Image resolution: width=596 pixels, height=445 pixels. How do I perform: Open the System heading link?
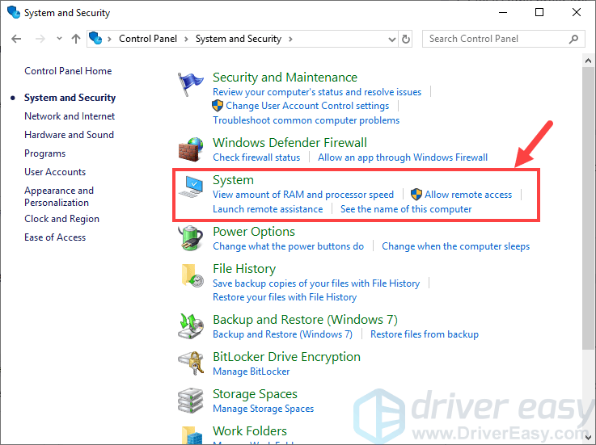pos(233,180)
